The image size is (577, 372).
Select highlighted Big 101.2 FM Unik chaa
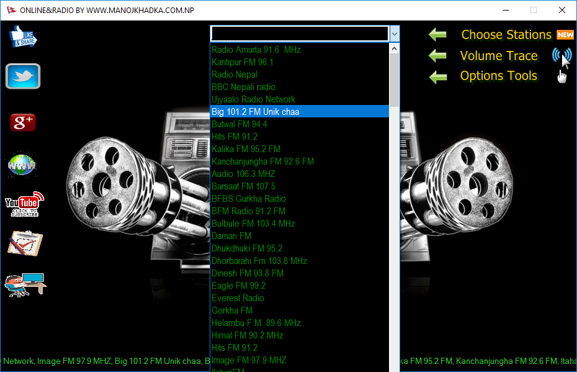click(300, 112)
